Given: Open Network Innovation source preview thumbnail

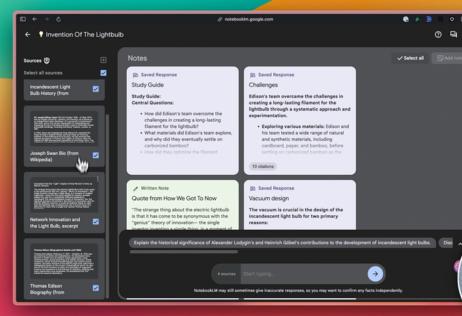Looking at the screenshot, I should 64,195.
